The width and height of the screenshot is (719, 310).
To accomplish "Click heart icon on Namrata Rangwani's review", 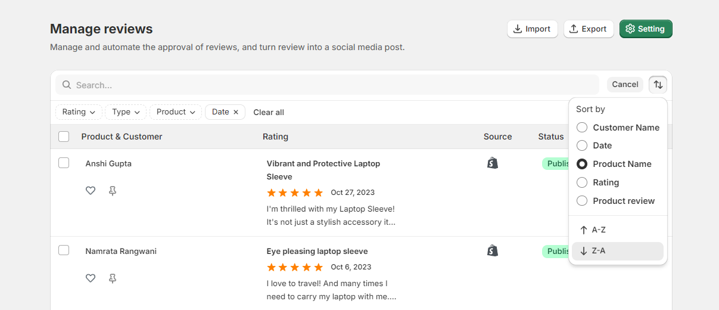I will 91,278.
